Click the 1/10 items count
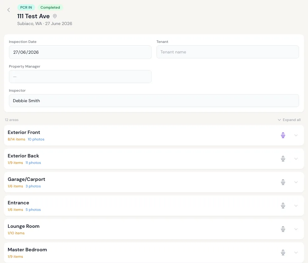The height and width of the screenshot is (263, 308). (x=16, y=233)
